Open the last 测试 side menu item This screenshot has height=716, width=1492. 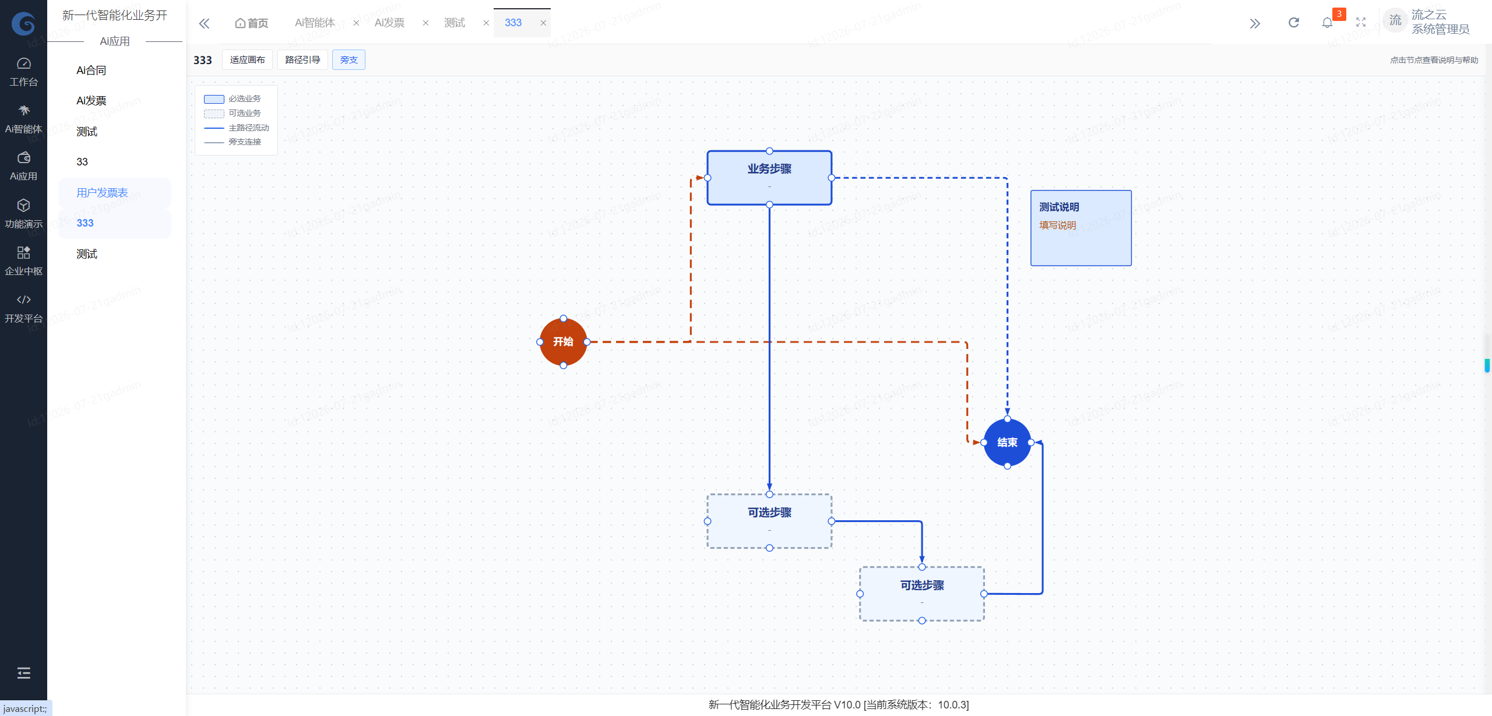pos(115,254)
